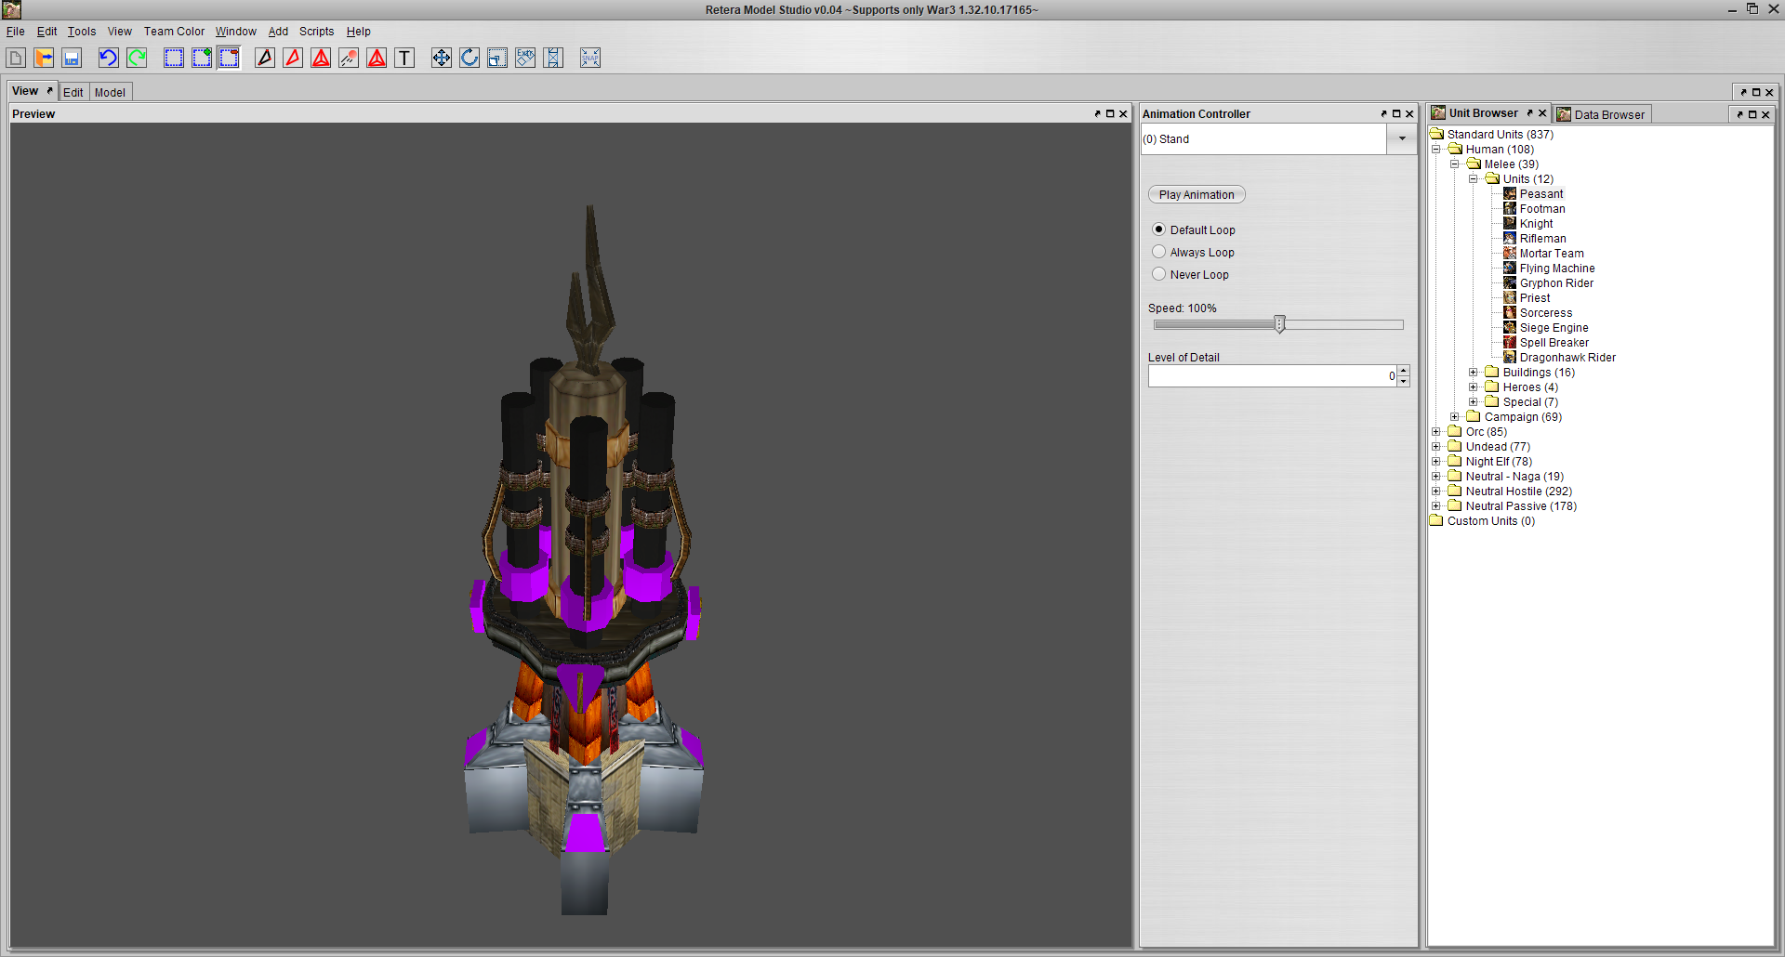The height and width of the screenshot is (957, 1785).
Task: Expand the Heroes (4) folder
Action: pos(1474,387)
